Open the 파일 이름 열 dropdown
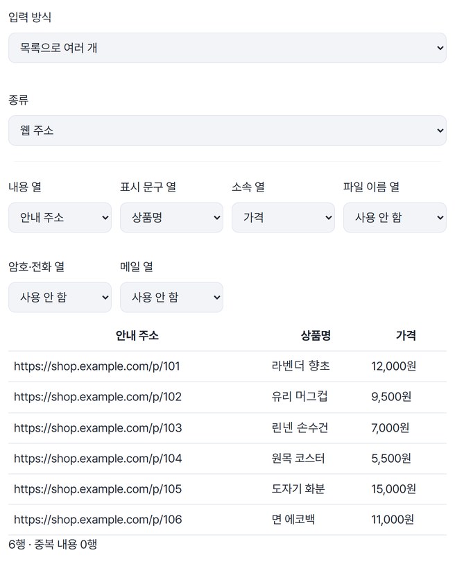Viewport: 455px width, 562px height. point(395,217)
